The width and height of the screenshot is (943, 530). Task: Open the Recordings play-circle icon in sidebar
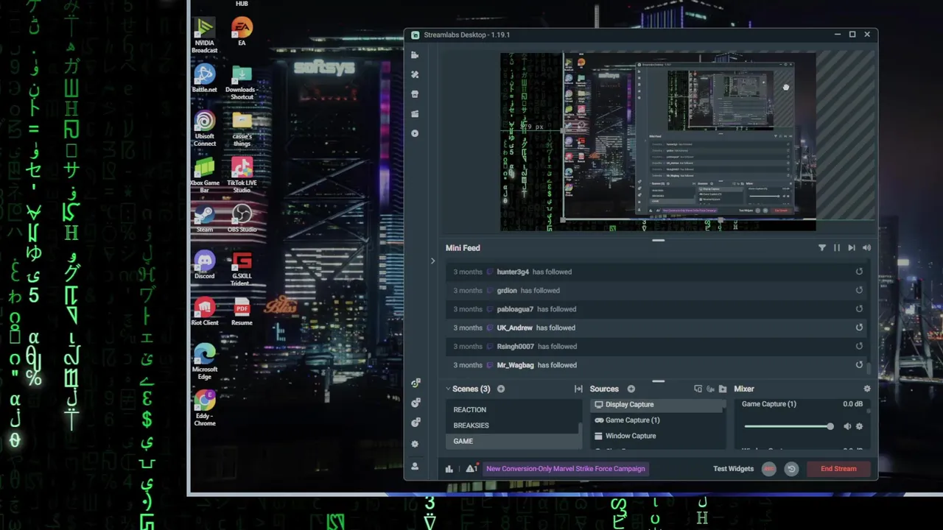pos(415,133)
